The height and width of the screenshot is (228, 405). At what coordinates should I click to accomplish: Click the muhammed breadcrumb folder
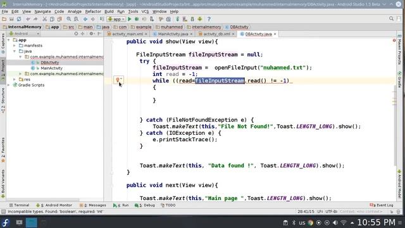[170, 27]
